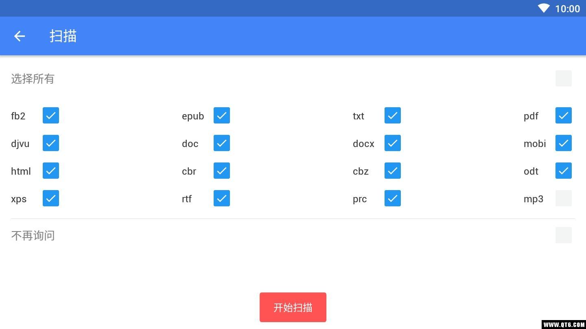Click the Wi-Fi status icon
Viewport: 586px width, 329px height.
(x=543, y=8)
